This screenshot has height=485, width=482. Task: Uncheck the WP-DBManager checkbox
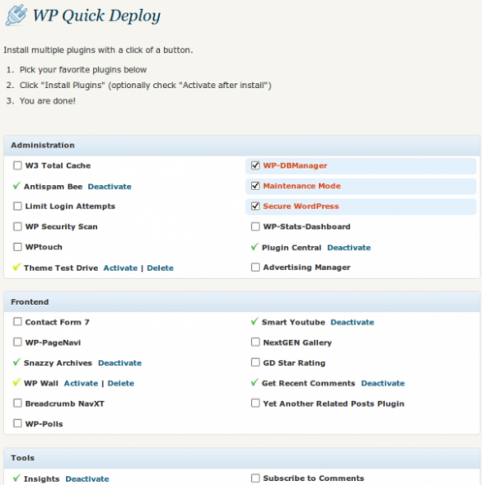[x=255, y=166]
